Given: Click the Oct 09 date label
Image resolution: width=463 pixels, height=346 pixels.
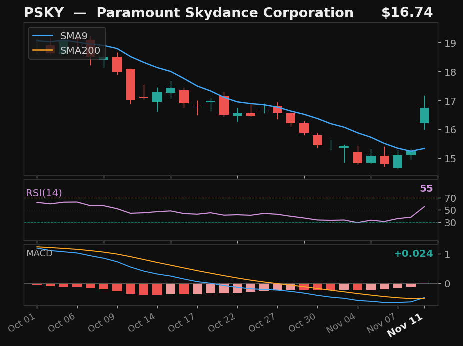Looking at the screenshot, I should point(102,323).
